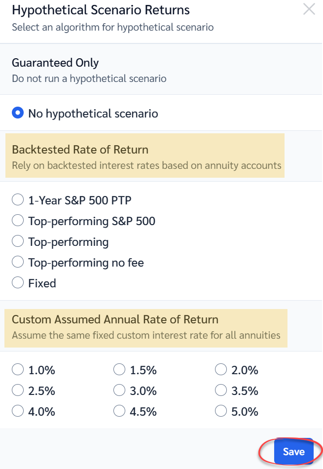This screenshot has width=323, height=469.
Task: Click the Backtested Rate of Return heading
Action: pos(80,150)
